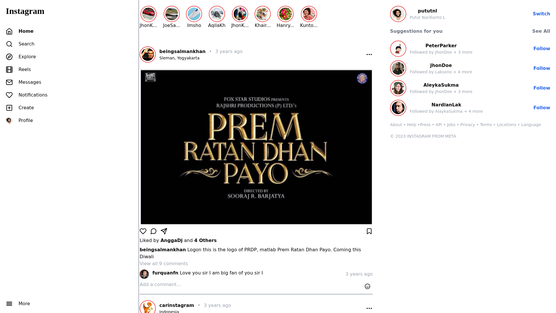The height and width of the screenshot is (313, 556).
Task: Open the Prem Ratan Dhan Payo post image
Action: coord(256,147)
